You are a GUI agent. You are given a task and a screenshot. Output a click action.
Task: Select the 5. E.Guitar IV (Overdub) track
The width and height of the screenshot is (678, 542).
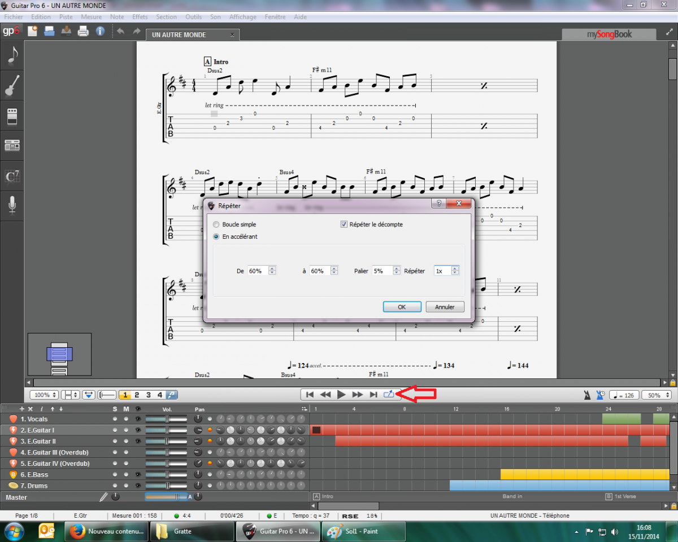(x=55, y=464)
